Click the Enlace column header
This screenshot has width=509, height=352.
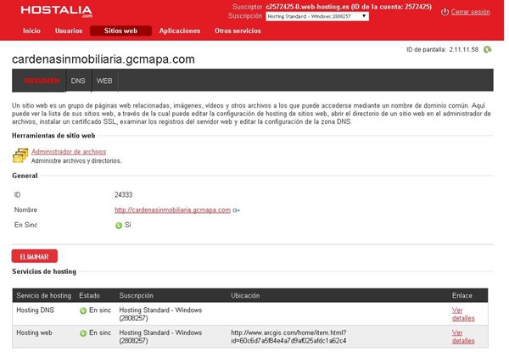(x=462, y=295)
